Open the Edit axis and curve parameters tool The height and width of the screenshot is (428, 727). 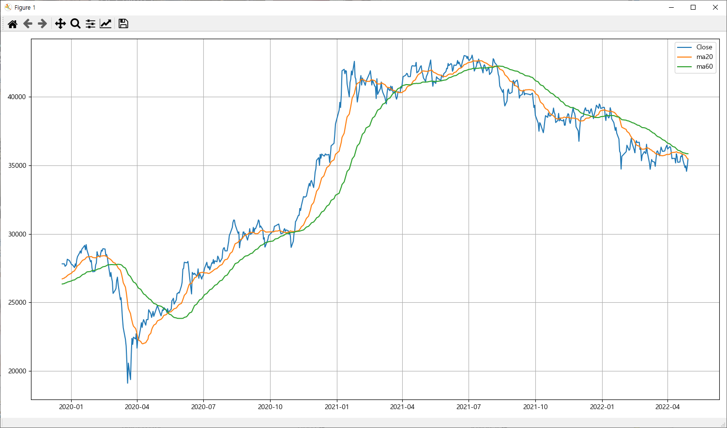[106, 24]
